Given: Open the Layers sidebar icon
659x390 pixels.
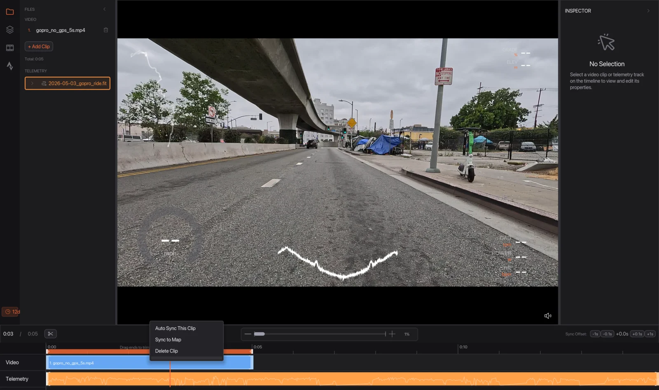Looking at the screenshot, I should [10, 30].
